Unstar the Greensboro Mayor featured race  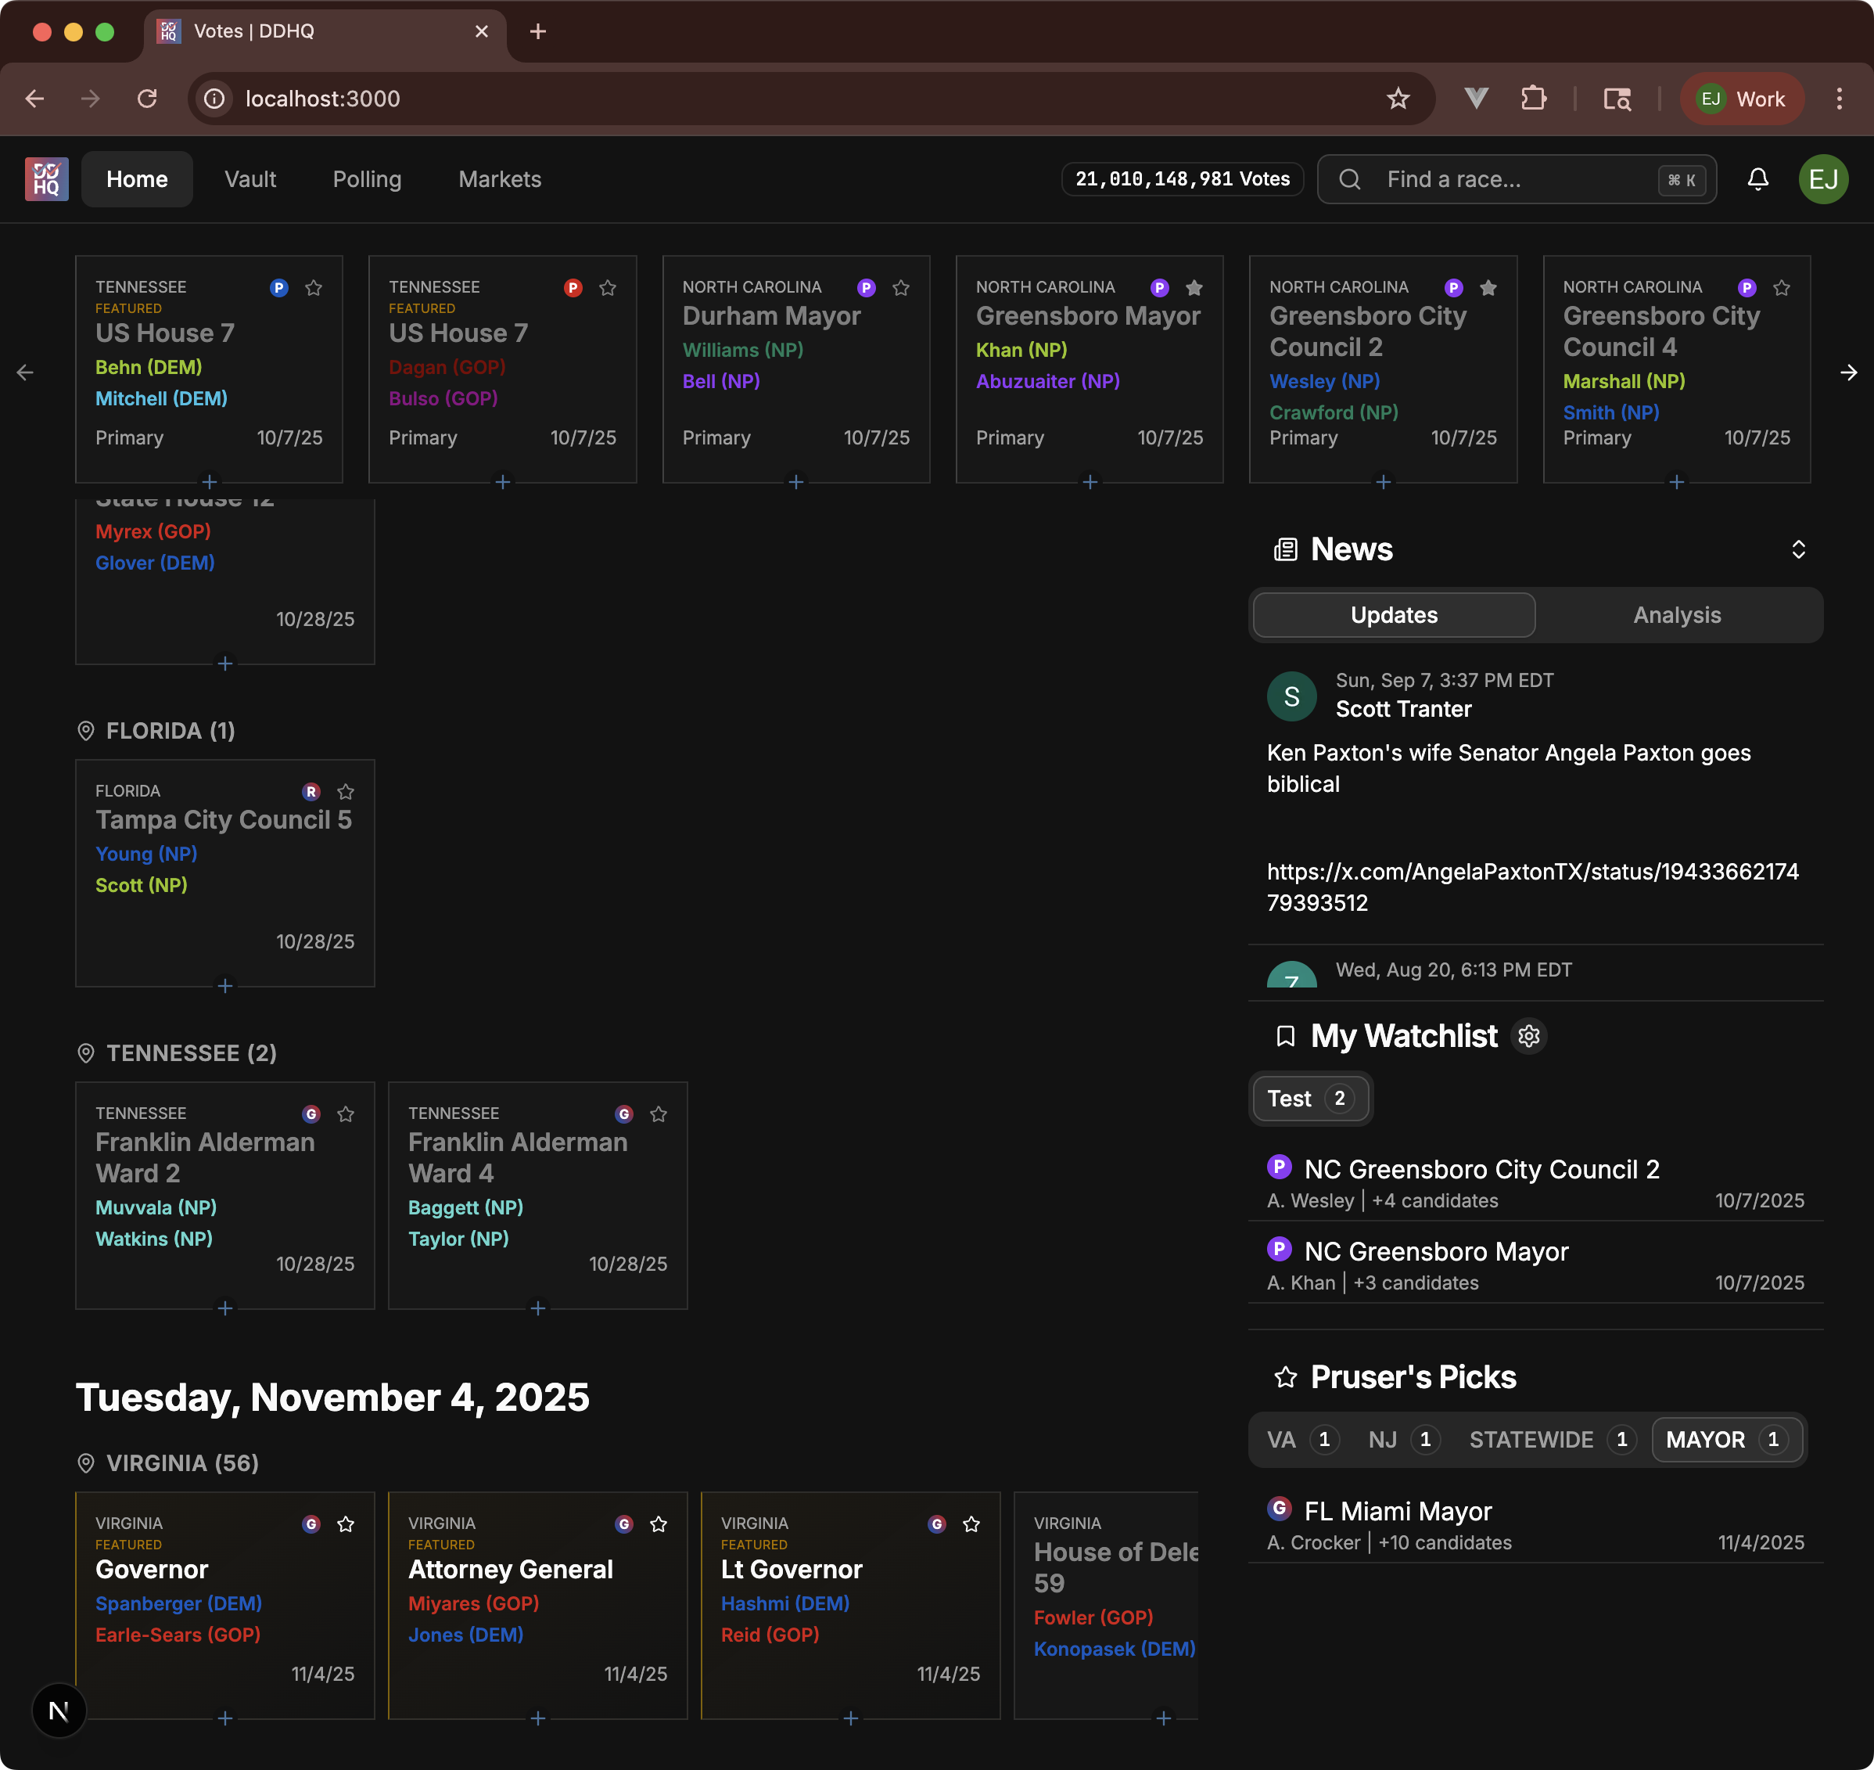coord(1194,288)
